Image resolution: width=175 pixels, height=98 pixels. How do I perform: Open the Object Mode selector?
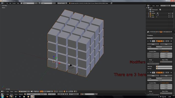(x=24, y=91)
